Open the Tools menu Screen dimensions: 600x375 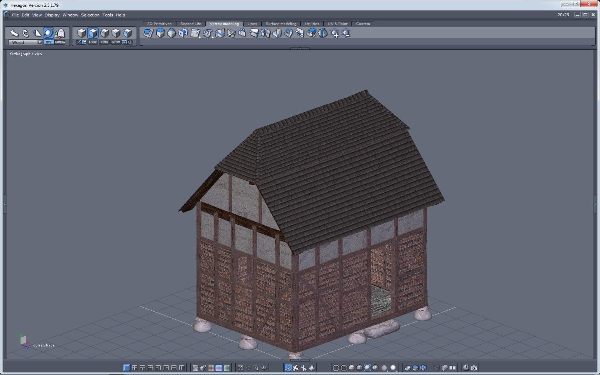107,15
